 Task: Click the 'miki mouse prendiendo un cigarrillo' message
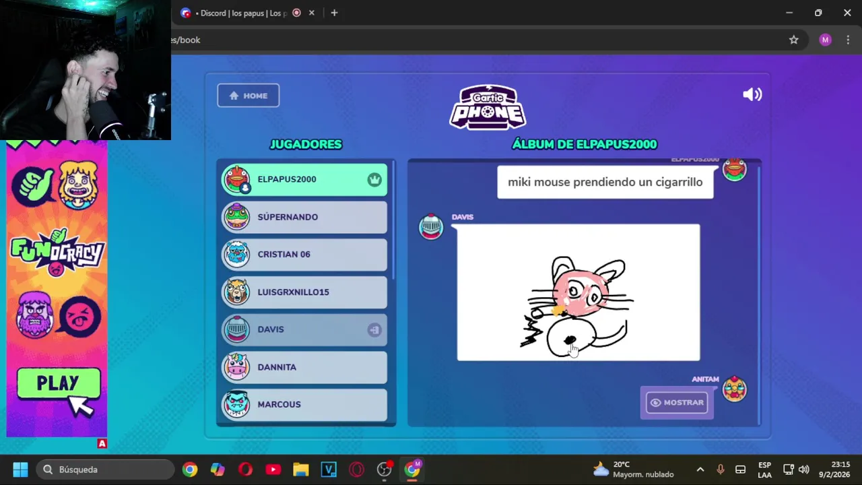coord(605,182)
